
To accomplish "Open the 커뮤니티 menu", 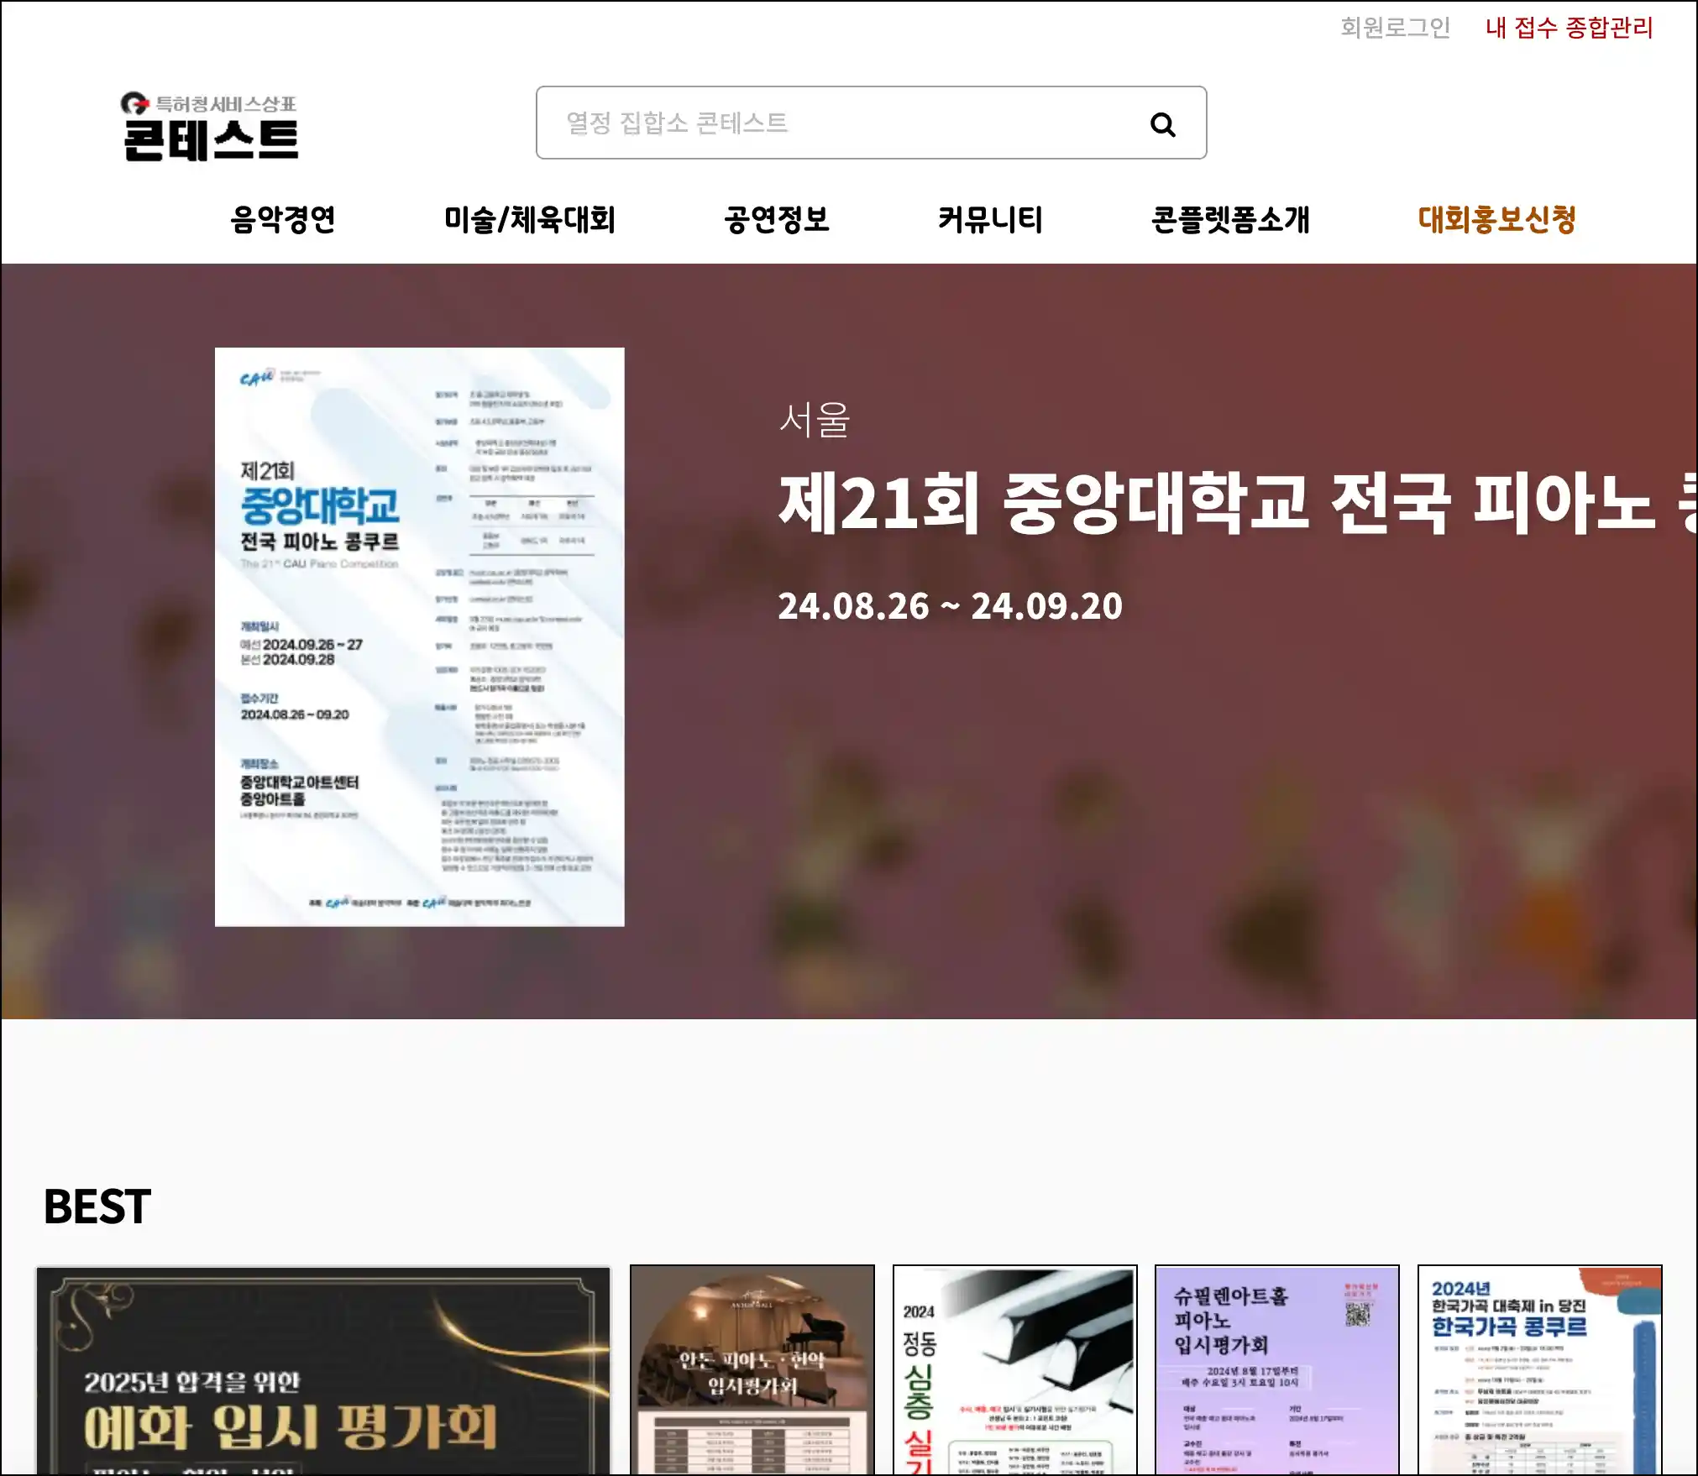I will pos(990,220).
